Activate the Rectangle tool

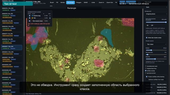(x=70, y=2)
